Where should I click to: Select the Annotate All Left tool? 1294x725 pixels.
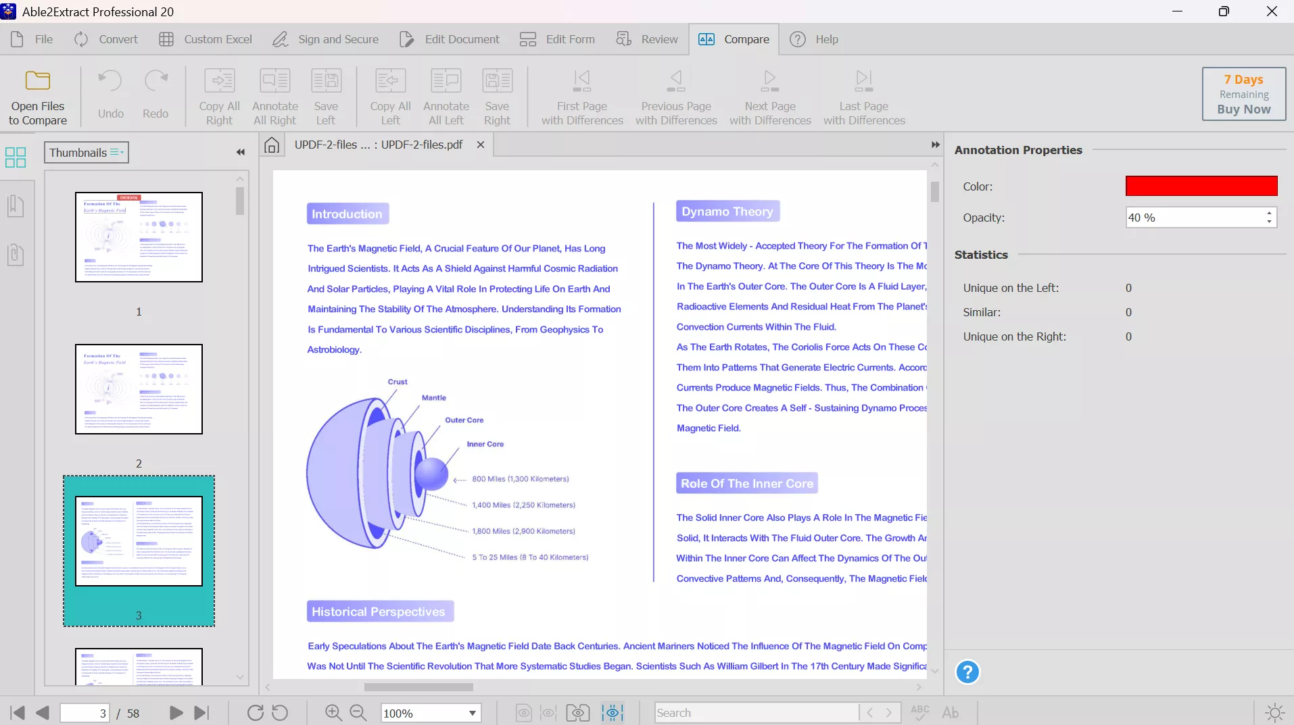coord(446,95)
